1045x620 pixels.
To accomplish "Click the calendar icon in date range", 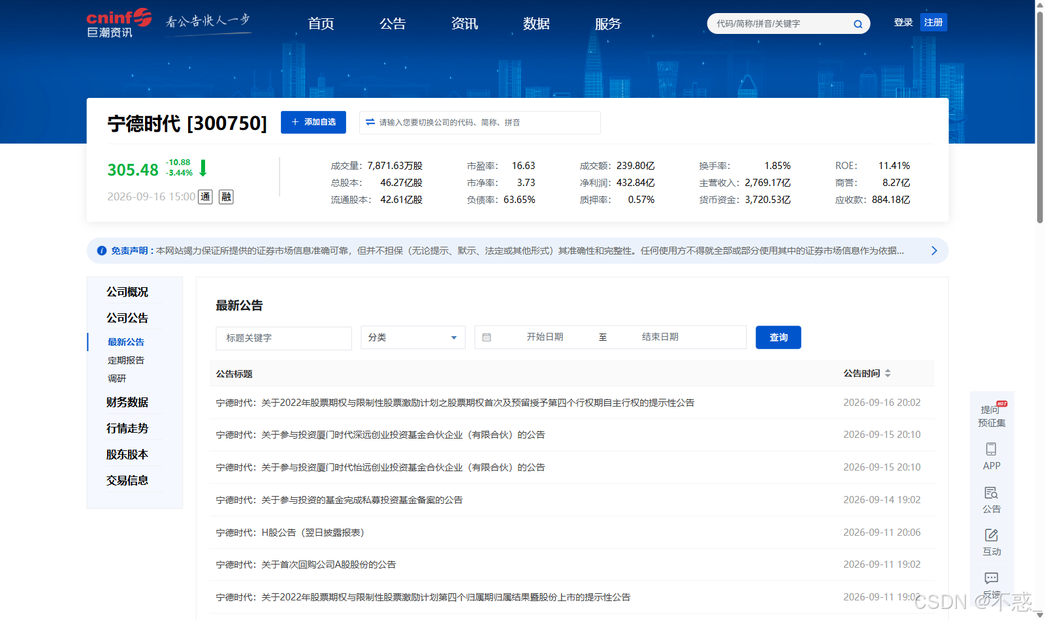I will point(487,337).
